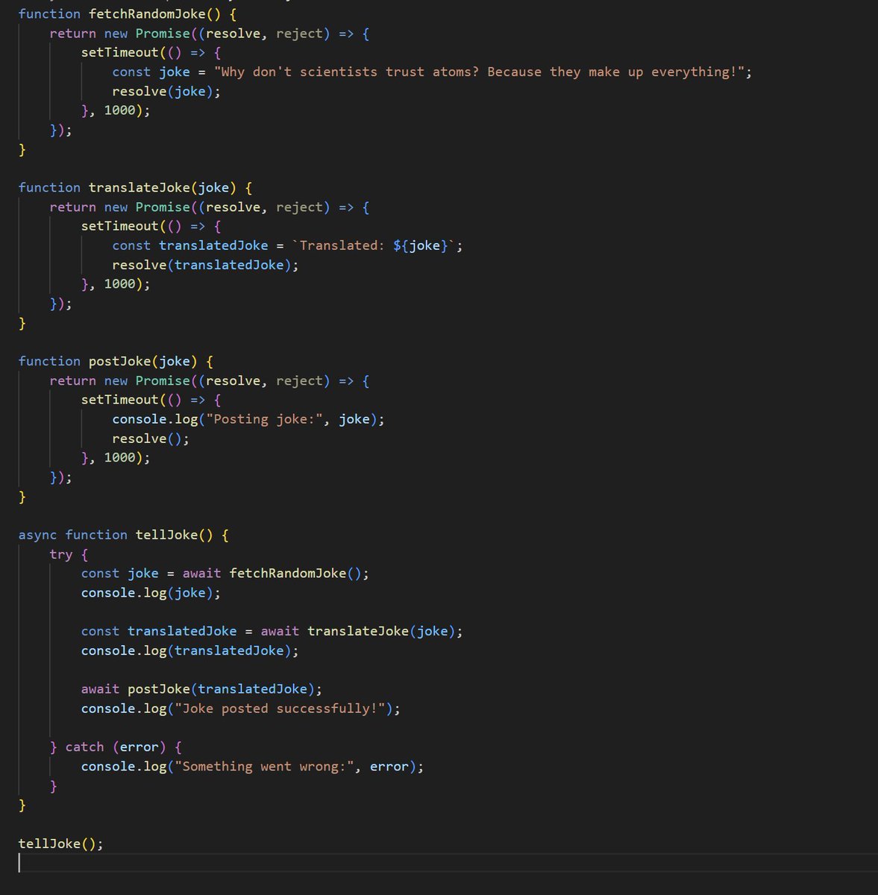Click 'await translateJoke(joke);' assignment line
The image size is (878, 895).
tap(272, 632)
